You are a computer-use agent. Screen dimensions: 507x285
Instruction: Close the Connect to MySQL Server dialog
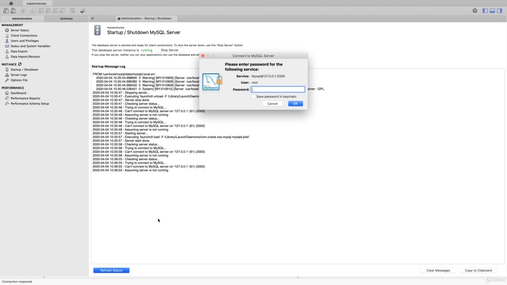pos(203,56)
